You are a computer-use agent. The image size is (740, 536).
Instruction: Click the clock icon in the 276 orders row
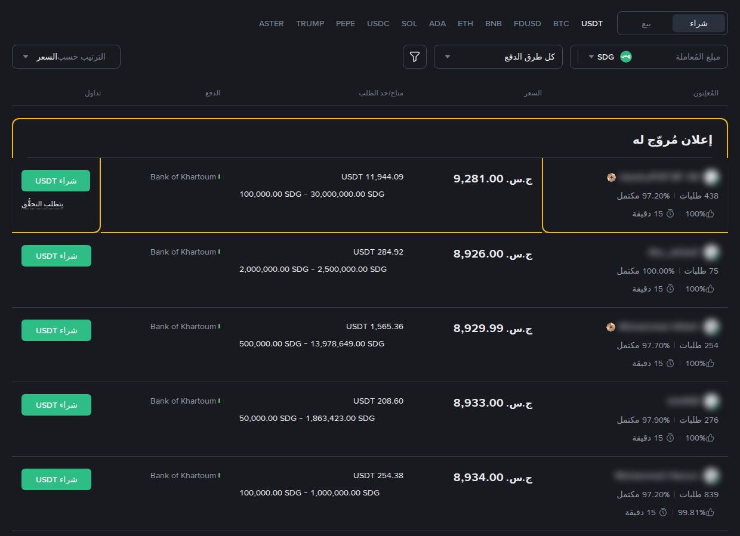pos(670,438)
